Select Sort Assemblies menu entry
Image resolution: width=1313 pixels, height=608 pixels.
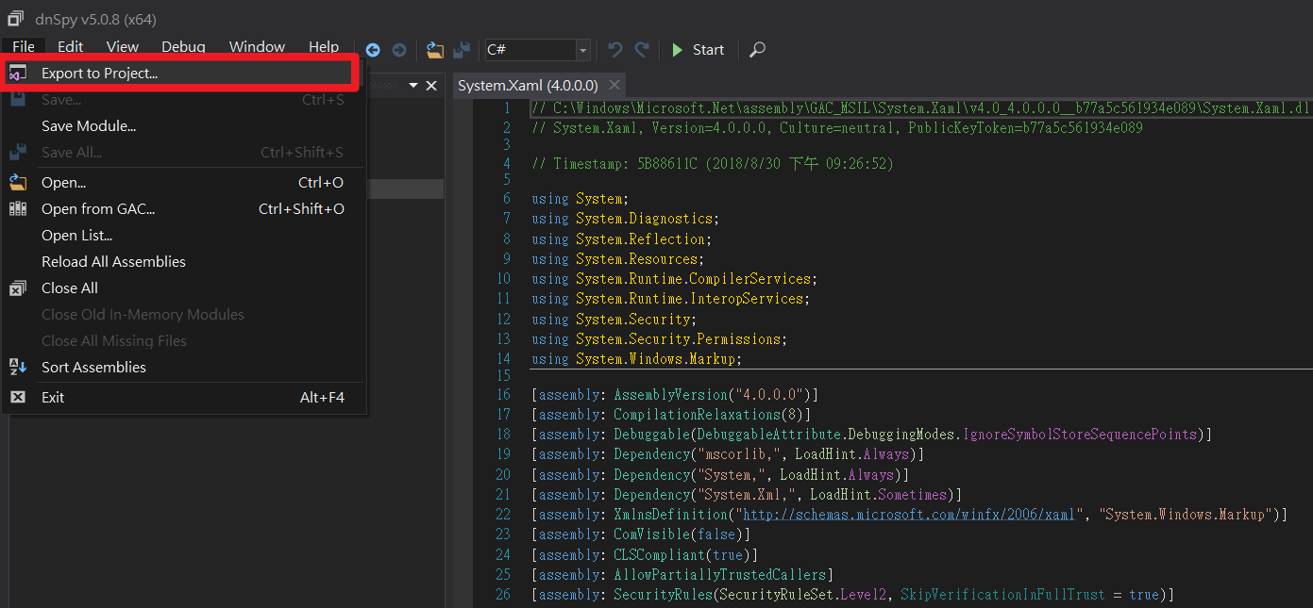pos(184,368)
